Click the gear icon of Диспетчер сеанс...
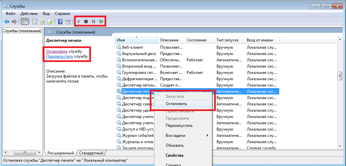Screen dimensions: 346x166 tap(119, 104)
